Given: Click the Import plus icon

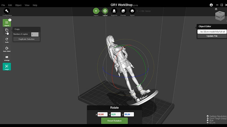Looking at the screenshot, I should coord(96,11).
